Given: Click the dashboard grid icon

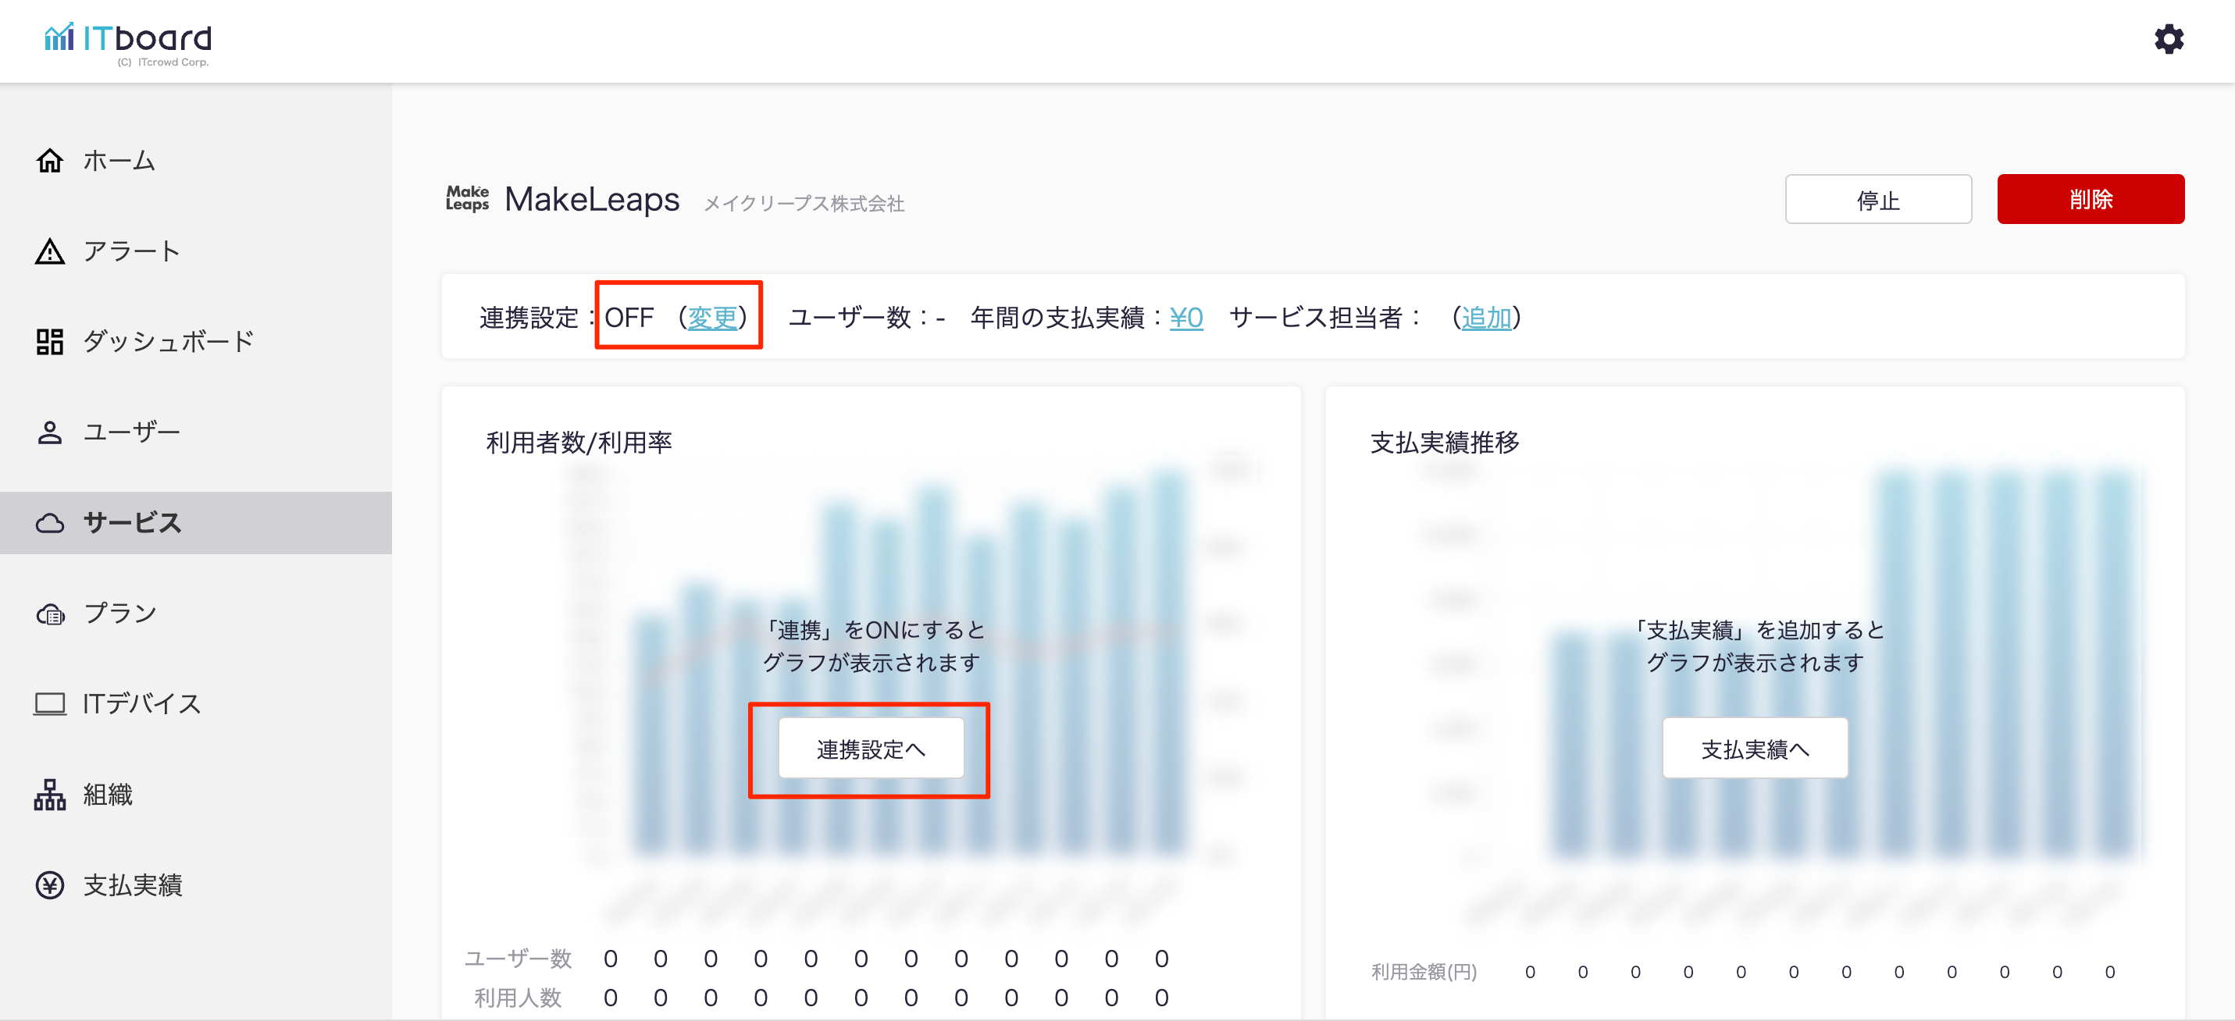Looking at the screenshot, I should coord(49,342).
